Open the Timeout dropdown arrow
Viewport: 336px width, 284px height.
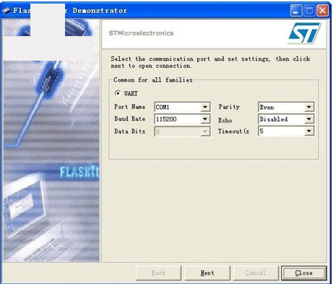click(x=309, y=132)
